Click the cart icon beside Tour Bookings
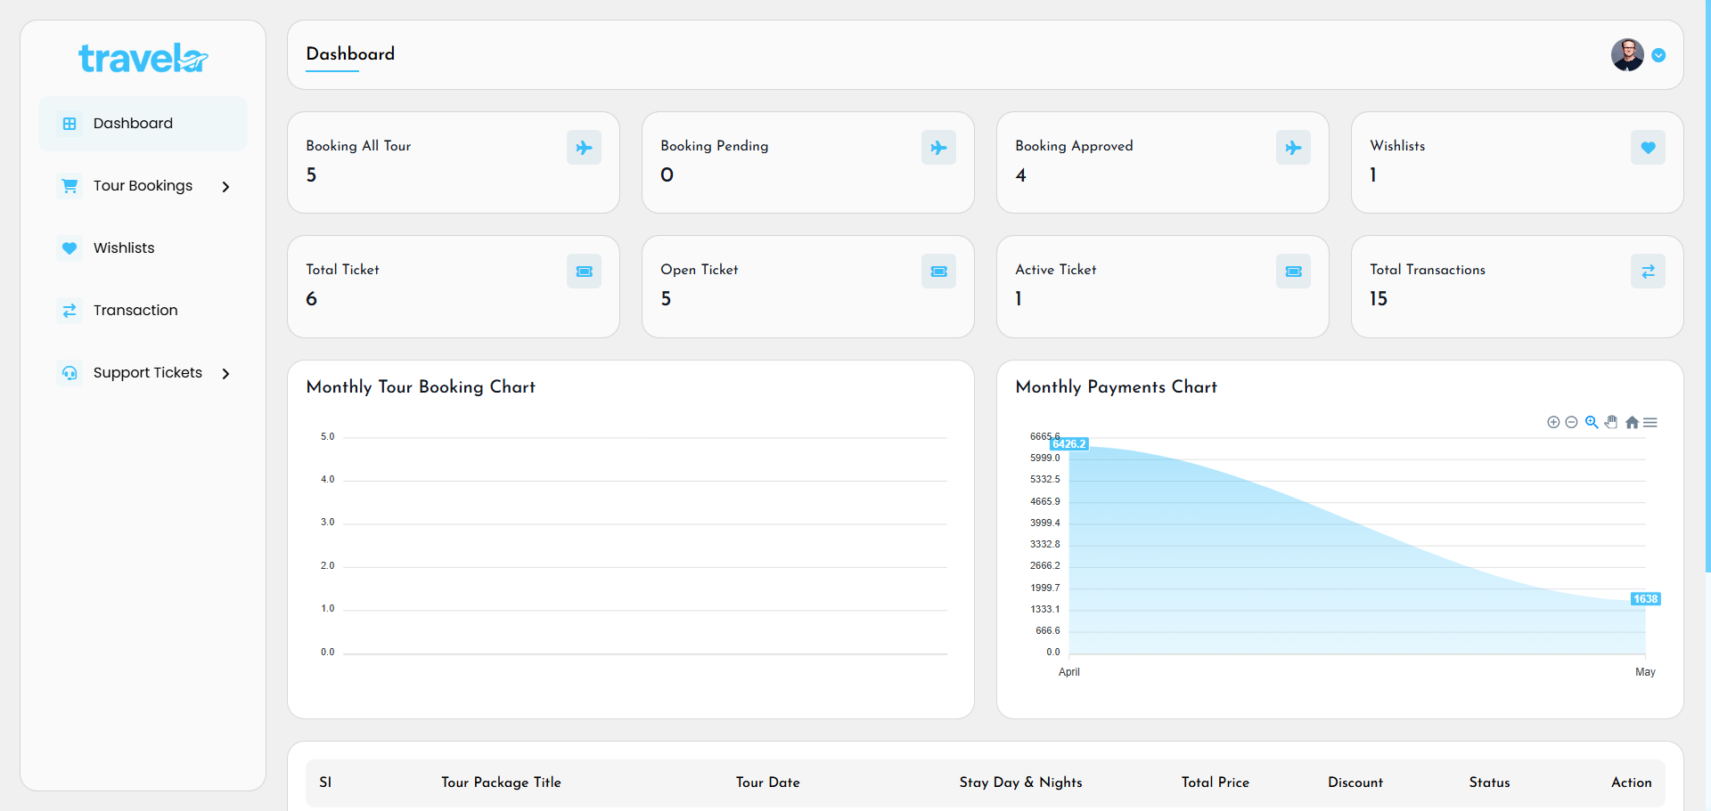 point(70,186)
